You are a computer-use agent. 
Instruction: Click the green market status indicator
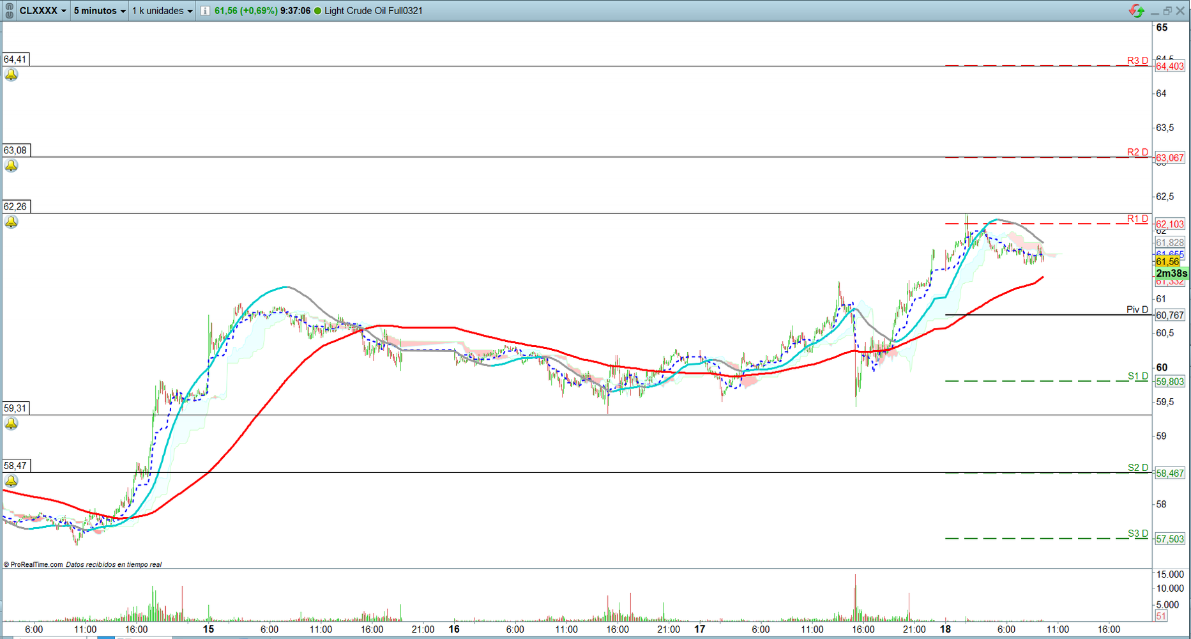(x=317, y=11)
